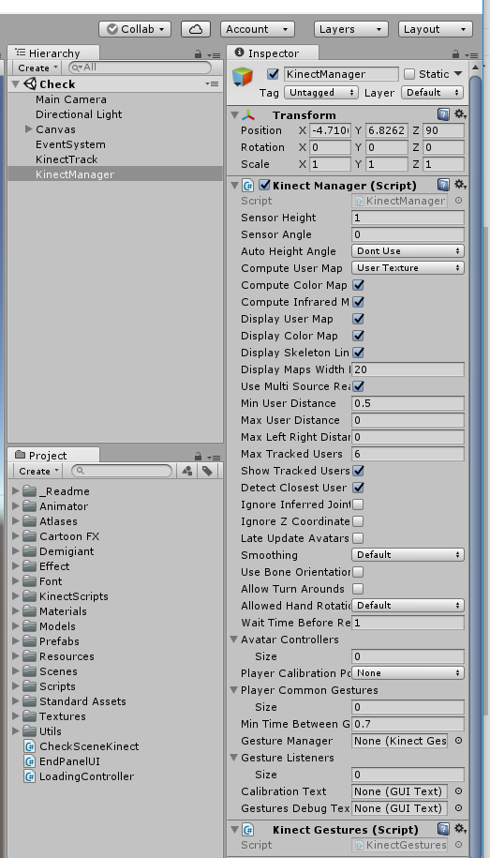
Task: Open Project search by label filter
Action: point(207,471)
